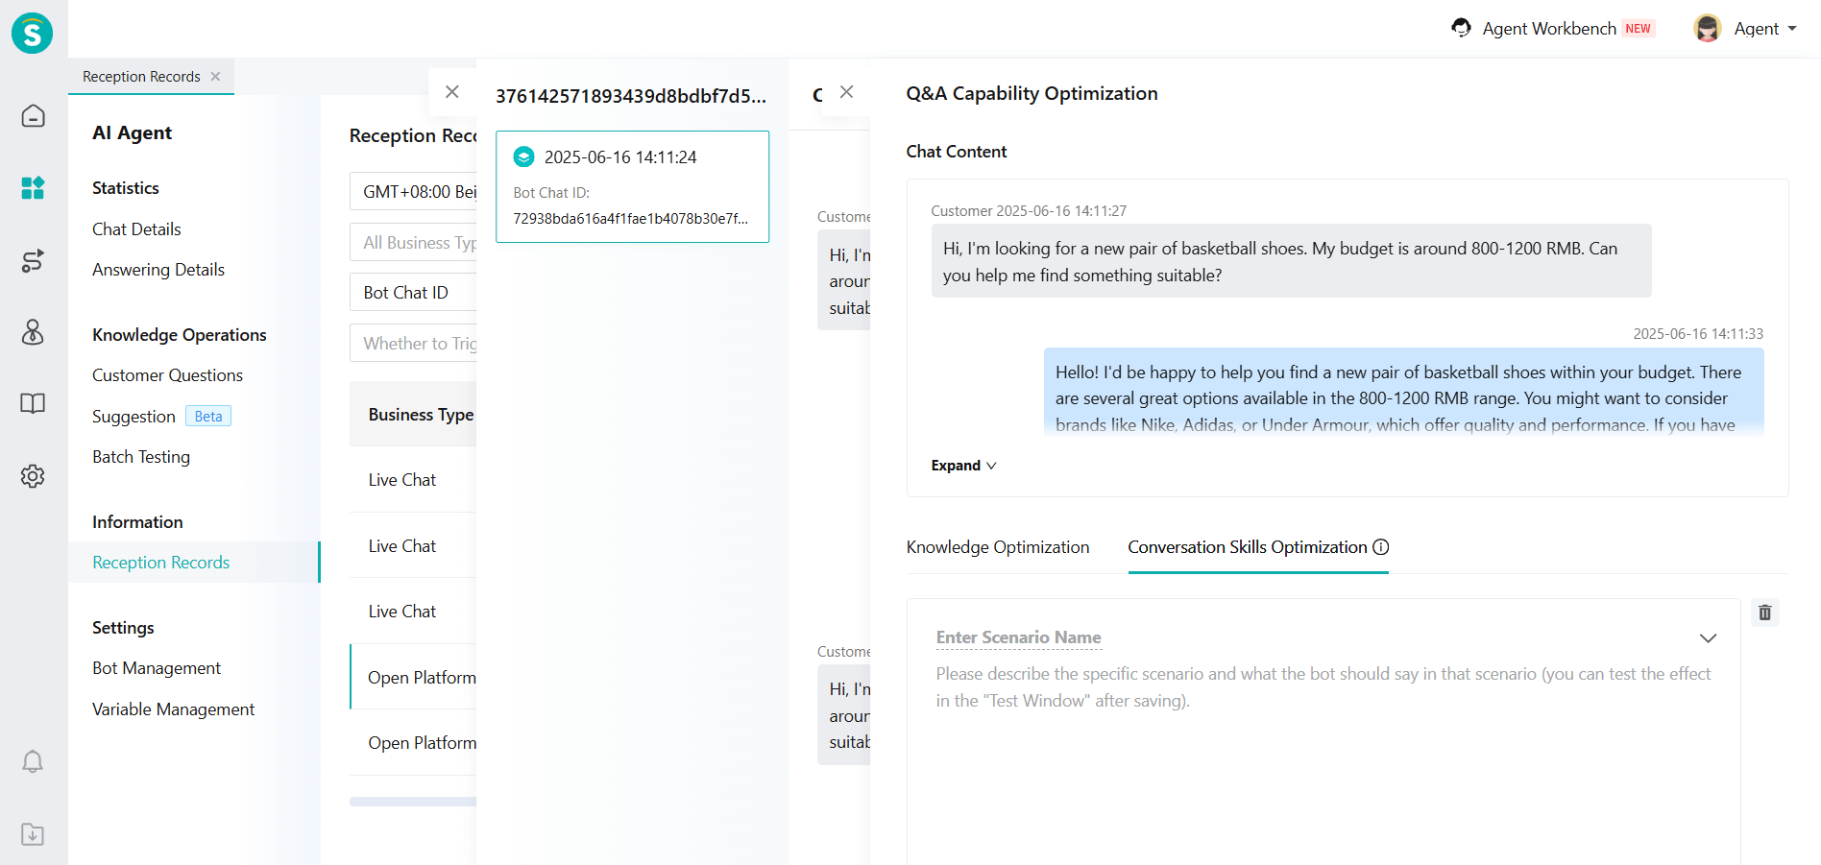The height and width of the screenshot is (865, 1821).
Task: Delete the scenario with trash icon
Action: pos(1764,613)
